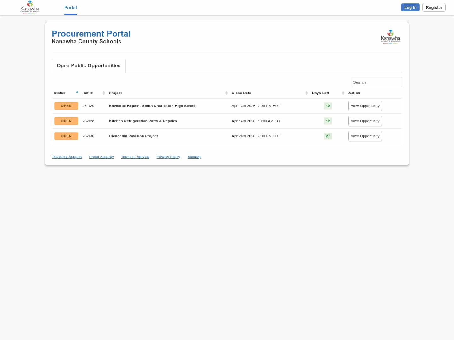View Opportunity for Envelope Repair project

(365, 106)
